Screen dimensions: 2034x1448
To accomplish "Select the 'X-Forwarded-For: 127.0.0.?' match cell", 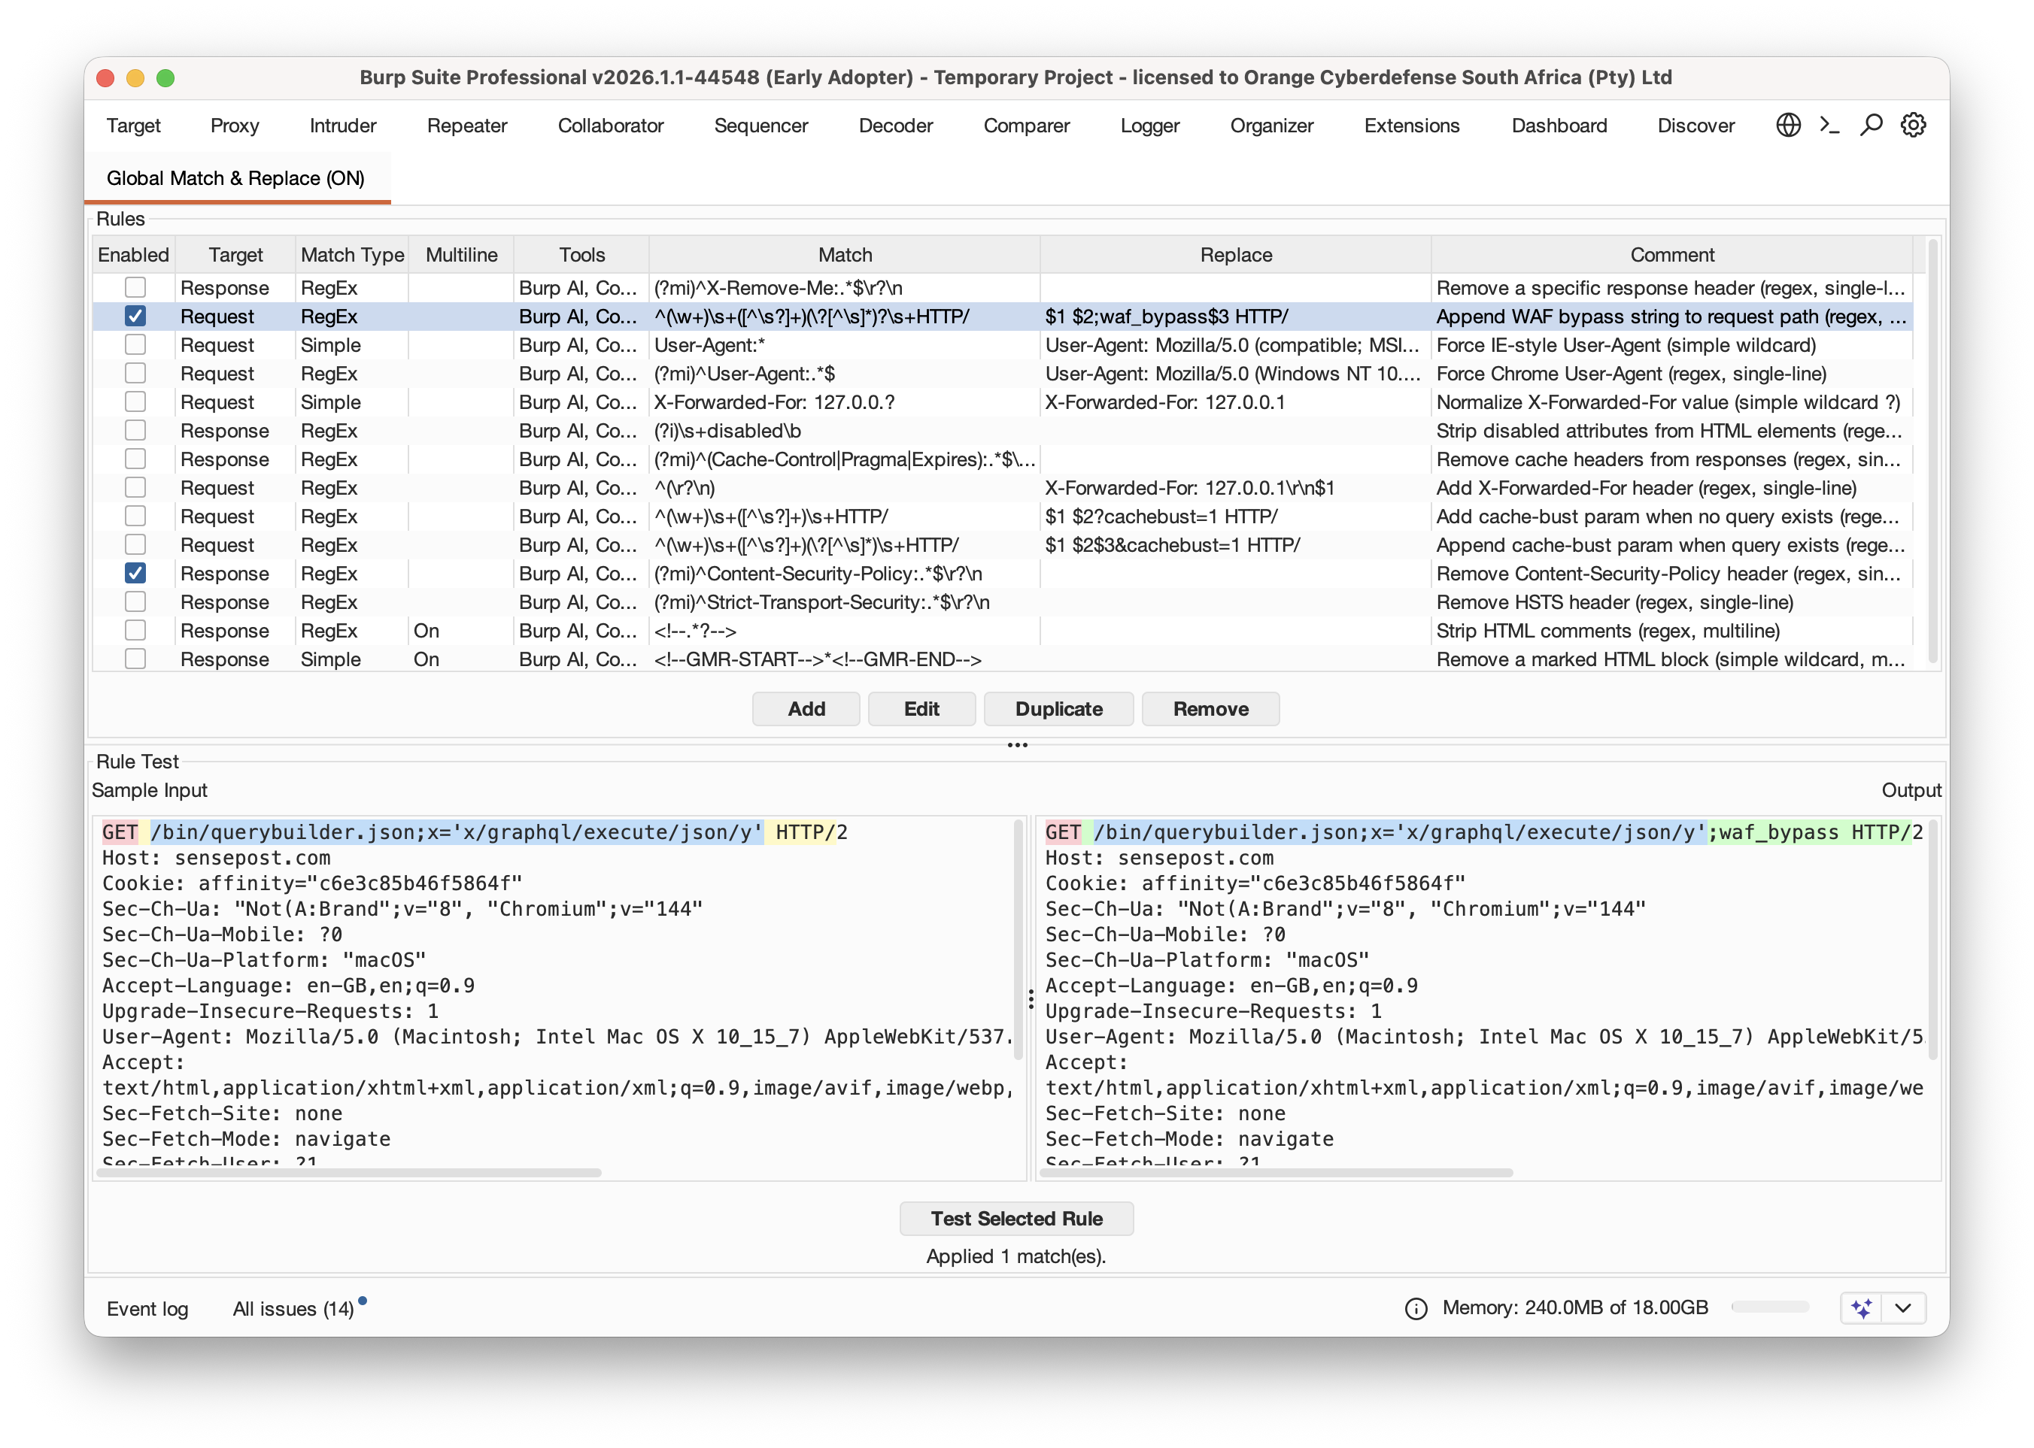I will coord(845,402).
